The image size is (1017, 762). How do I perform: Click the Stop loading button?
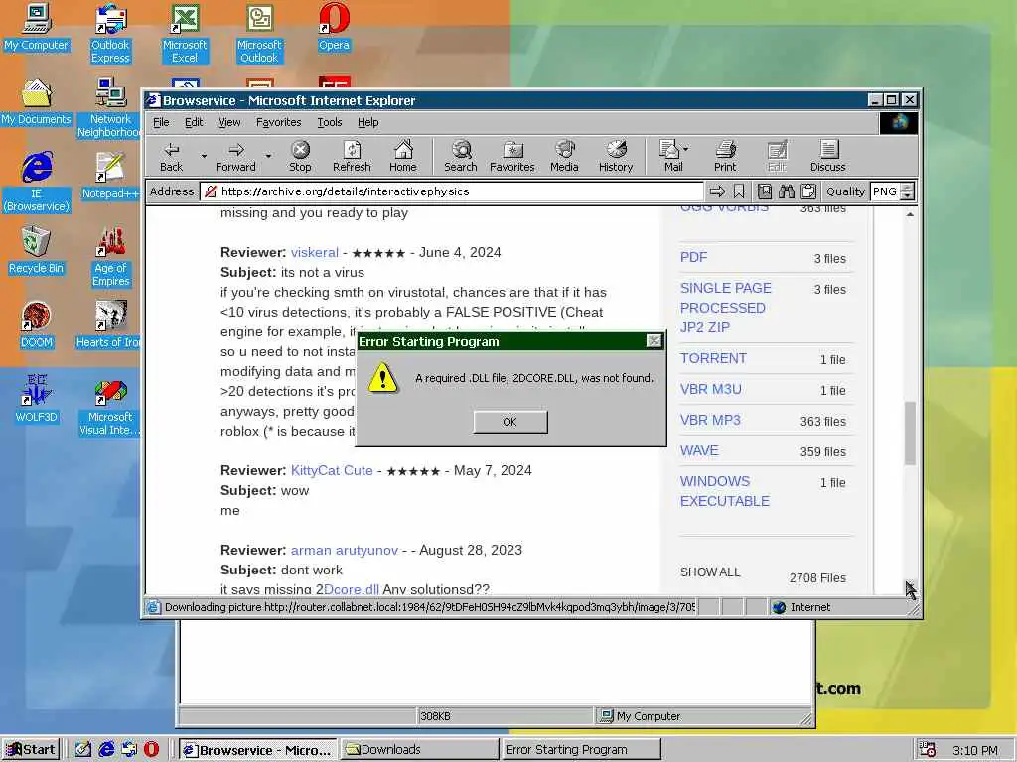point(300,156)
